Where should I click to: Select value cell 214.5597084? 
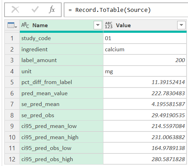pos(145,126)
